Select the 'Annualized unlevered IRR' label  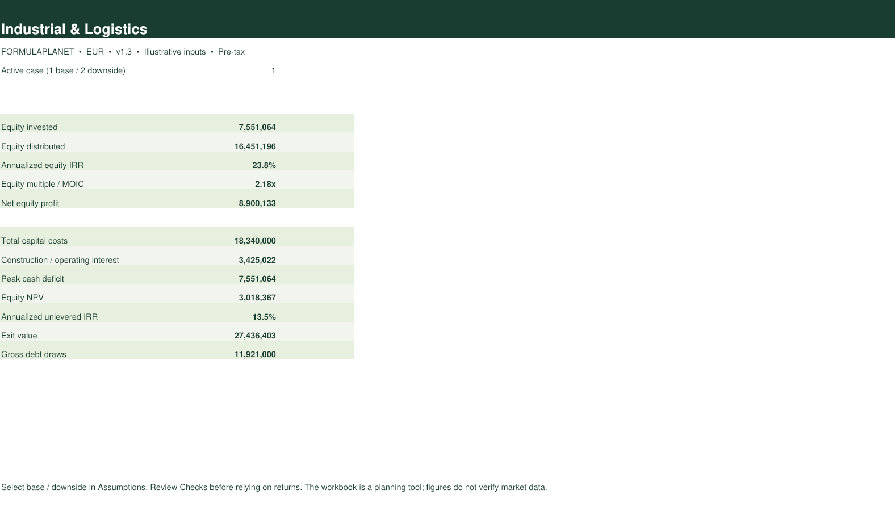tap(49, 317)
